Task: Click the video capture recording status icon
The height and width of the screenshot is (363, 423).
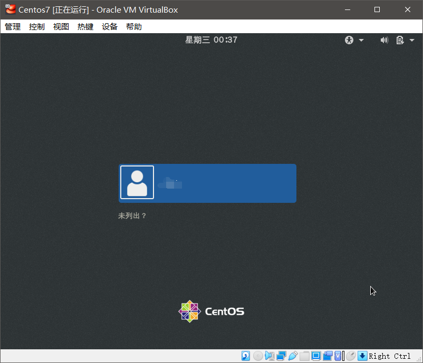Action: pos(328,356)
